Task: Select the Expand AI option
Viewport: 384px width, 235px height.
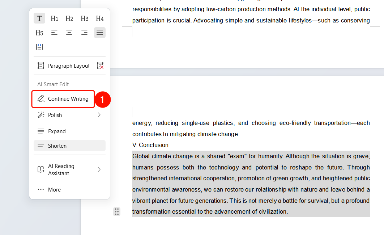Action: click(x=69, y=131)
